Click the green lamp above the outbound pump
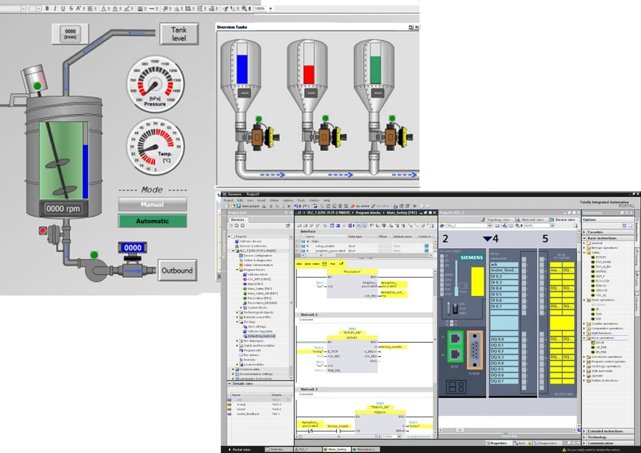The width and height of the screenshot is (641, 453). click(94, 255)
